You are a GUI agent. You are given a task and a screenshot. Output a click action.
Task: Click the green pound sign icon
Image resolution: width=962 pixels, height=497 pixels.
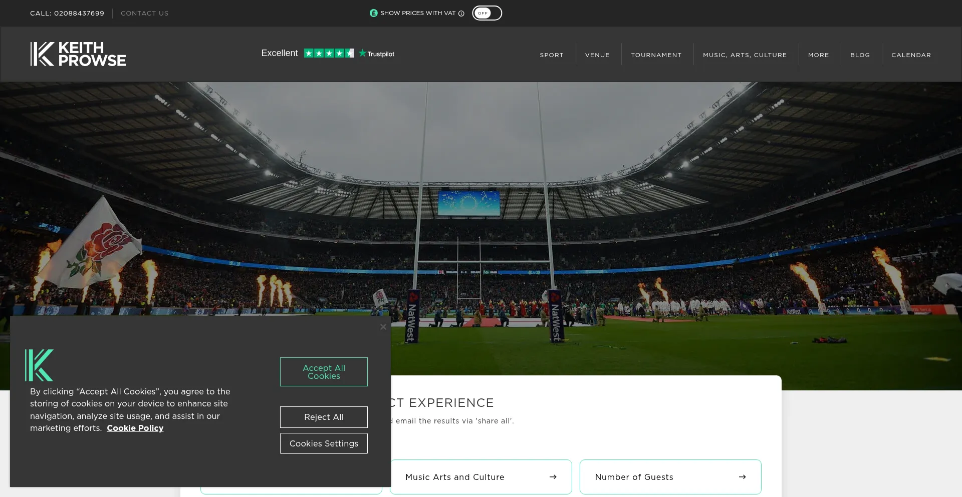pos(374,13)
